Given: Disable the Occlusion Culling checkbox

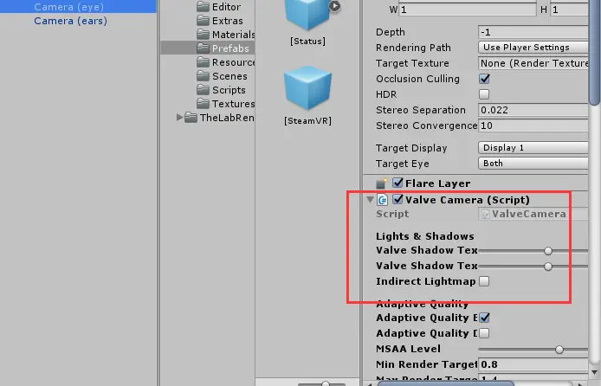Looking at the screenshot, I should click(484, 79).
